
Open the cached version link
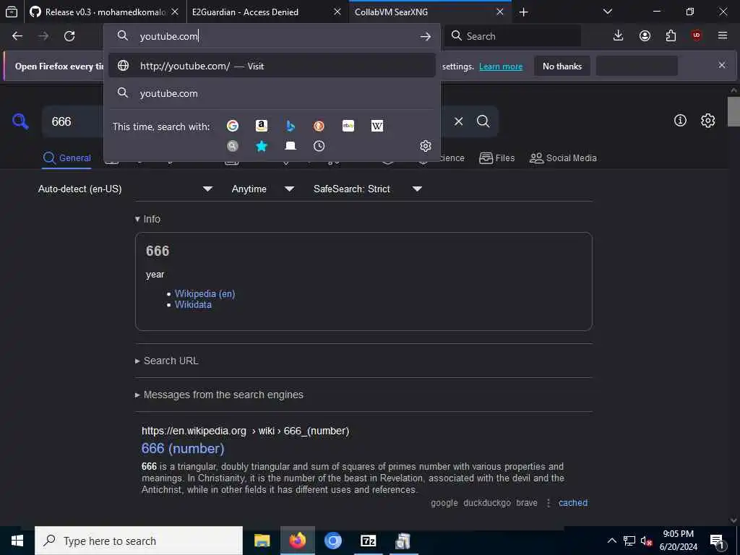tap(573, 503)
